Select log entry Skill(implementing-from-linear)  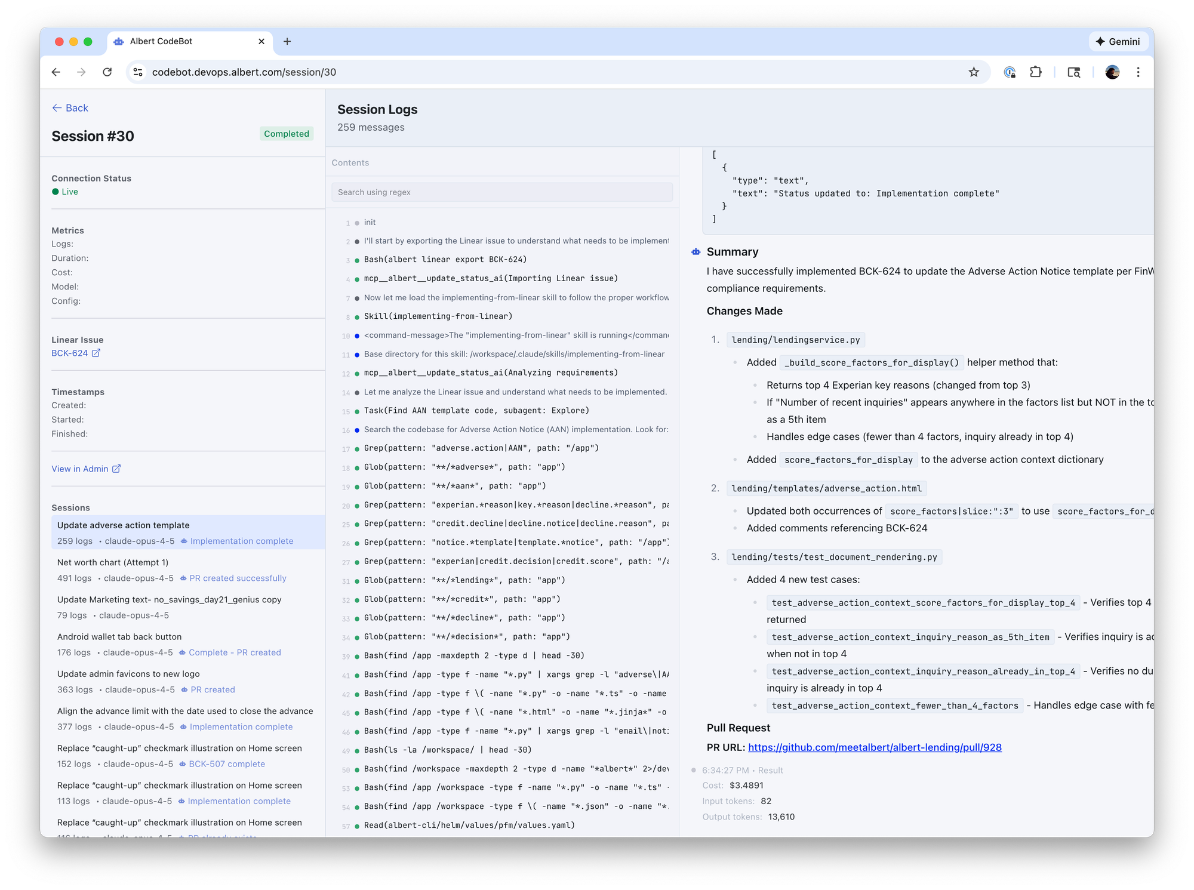[438, 316]
